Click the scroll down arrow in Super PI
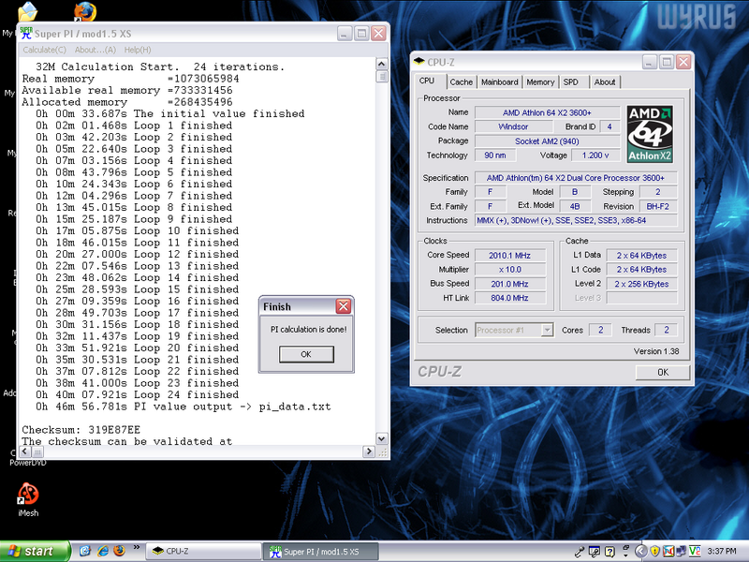The width and height of the screenshot is (749, 562). click(382, 438)
